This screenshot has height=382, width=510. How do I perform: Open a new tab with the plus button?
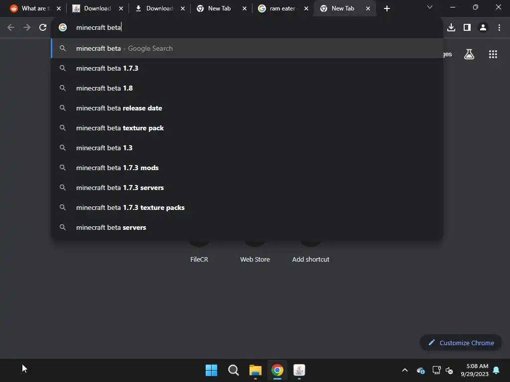pos(386,8)
